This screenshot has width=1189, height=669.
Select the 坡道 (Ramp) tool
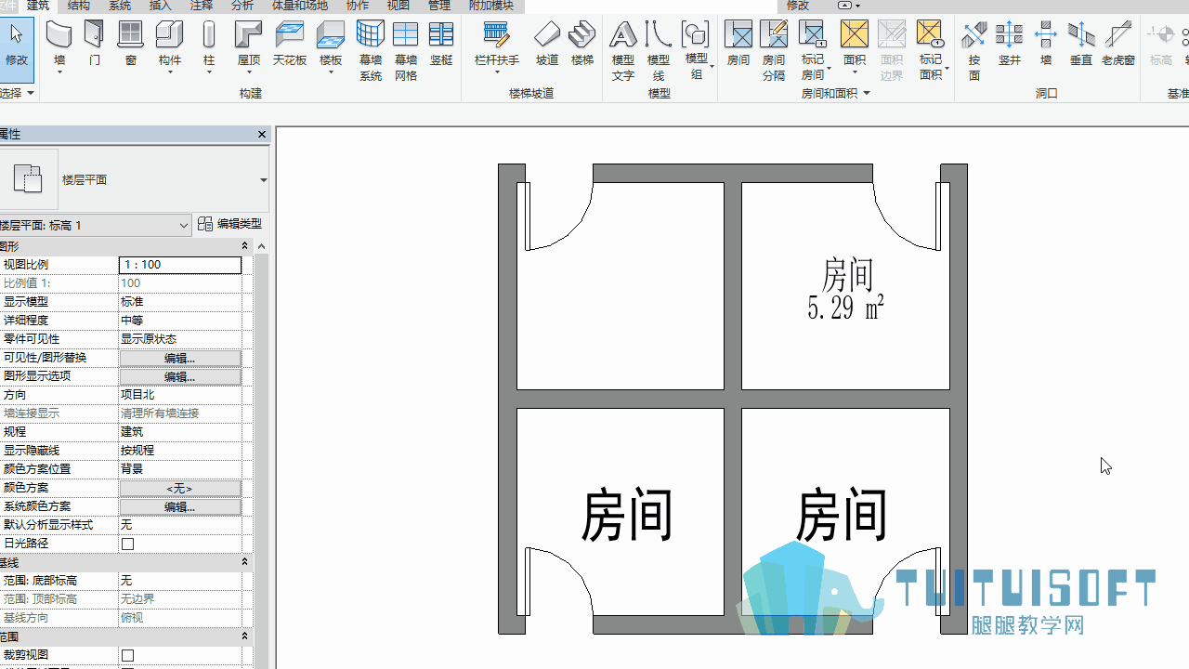point(547,46)
